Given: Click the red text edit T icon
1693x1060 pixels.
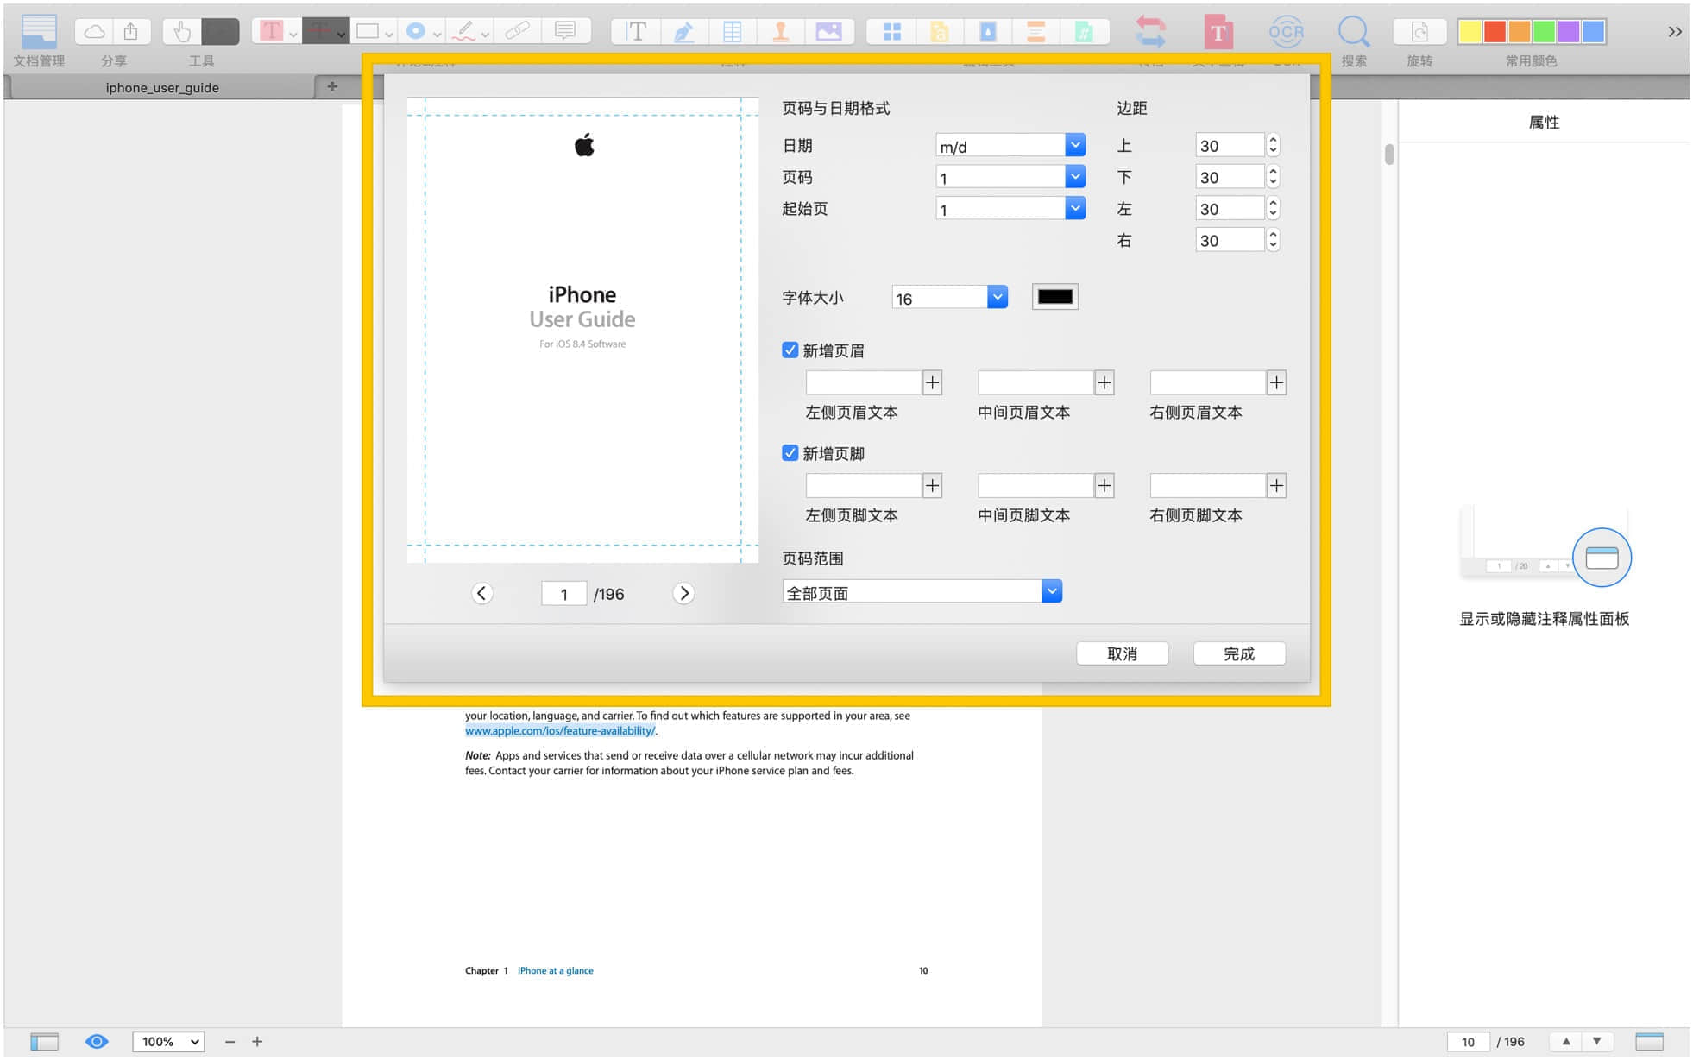Looking at the screenshot, I should pyautogui.click(x=1218, y=31).
